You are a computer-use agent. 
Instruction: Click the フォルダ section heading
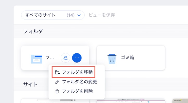click(x=33, y=31)
